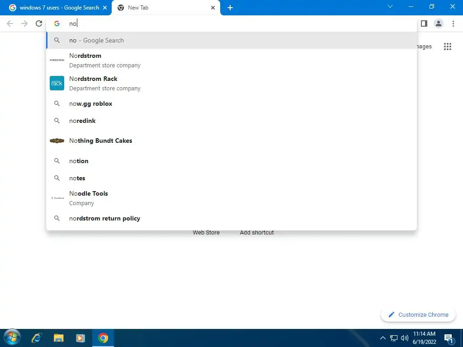Pick nordstrom return policy suggestion

[231, 218]
